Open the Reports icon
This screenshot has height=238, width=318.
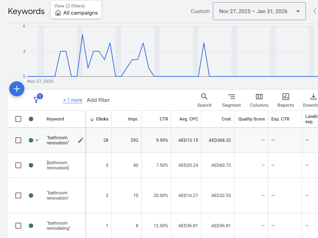tap(286, 100)
